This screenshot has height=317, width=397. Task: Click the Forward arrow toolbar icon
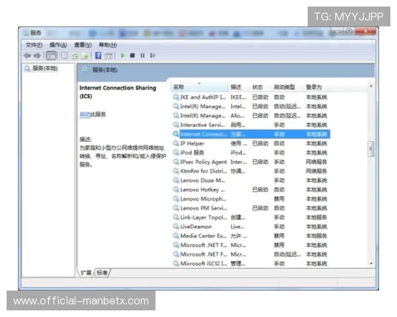[37, 55]
